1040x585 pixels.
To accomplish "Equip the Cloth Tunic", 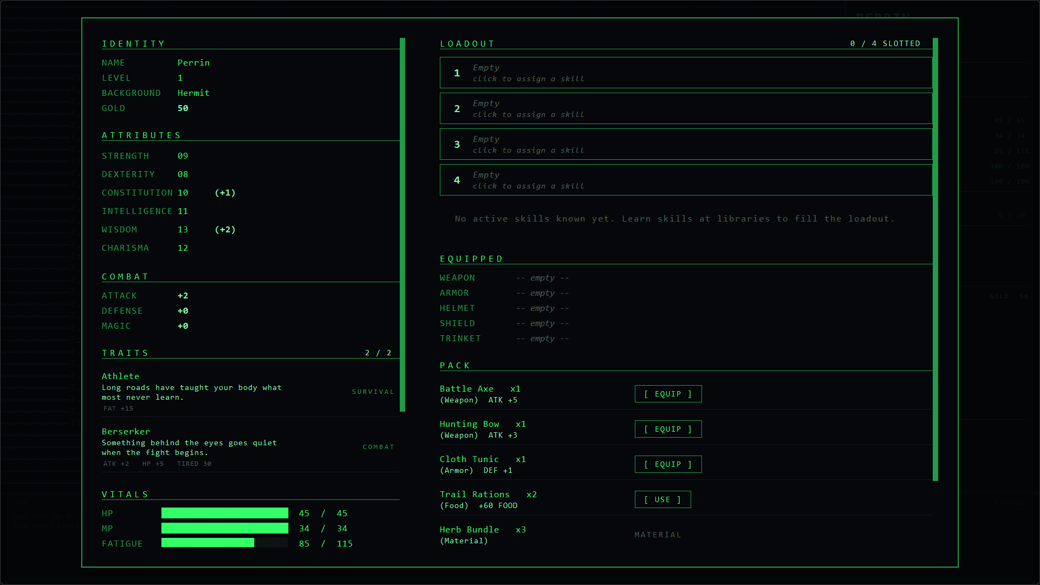I will tap(668, 464).
